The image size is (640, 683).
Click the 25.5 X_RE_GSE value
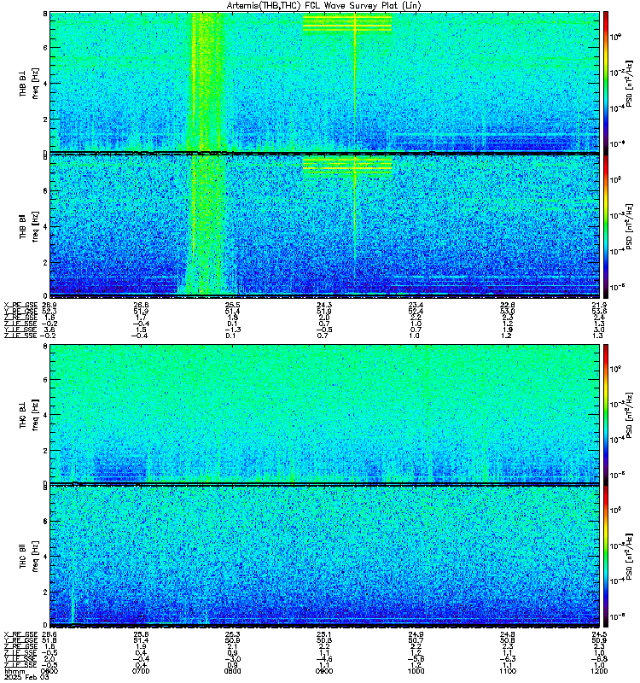tap(232, 305)
